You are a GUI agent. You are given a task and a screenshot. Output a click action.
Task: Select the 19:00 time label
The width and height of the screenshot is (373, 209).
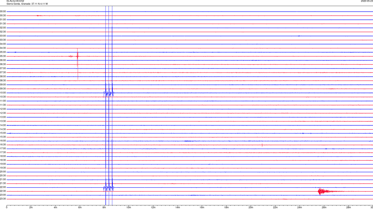click(3, 164)
